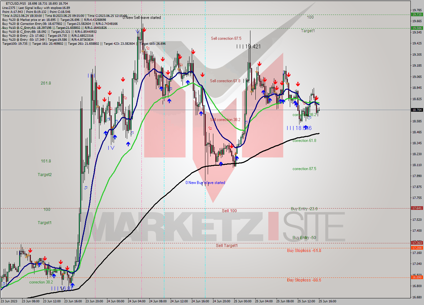Screen dimensions: 424x305
Task: Click the '261.8' Fibonacci level label
Action: tap(46, 83)
